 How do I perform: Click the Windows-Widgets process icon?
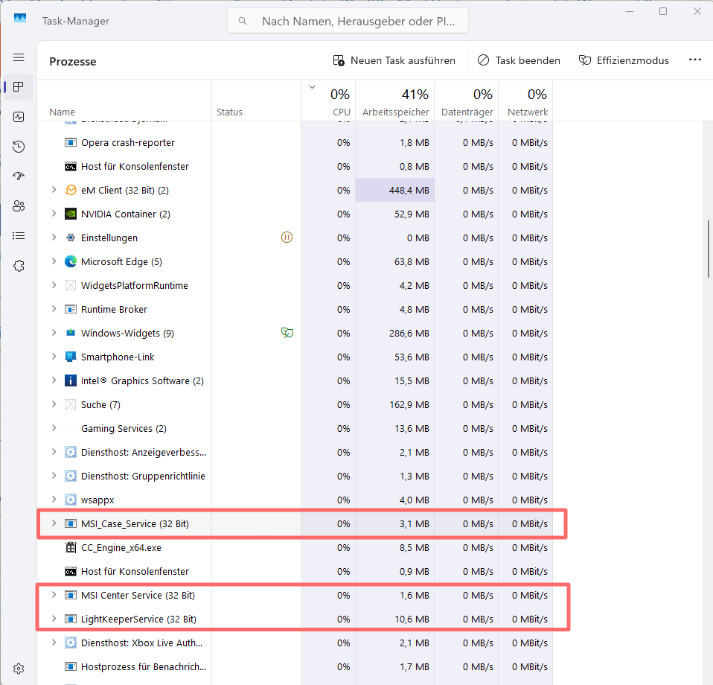coord(71,333)
